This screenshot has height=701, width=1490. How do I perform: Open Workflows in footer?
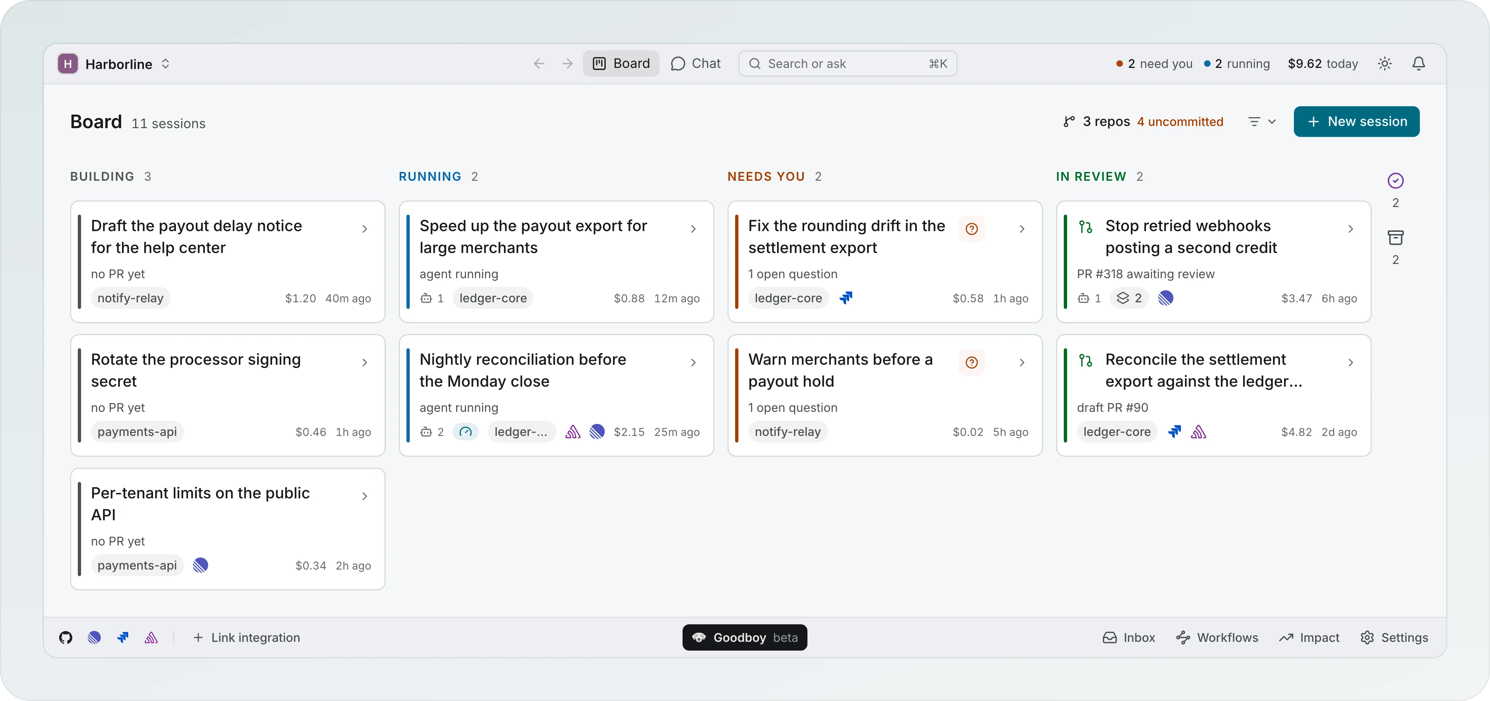tap(1217, 637)
